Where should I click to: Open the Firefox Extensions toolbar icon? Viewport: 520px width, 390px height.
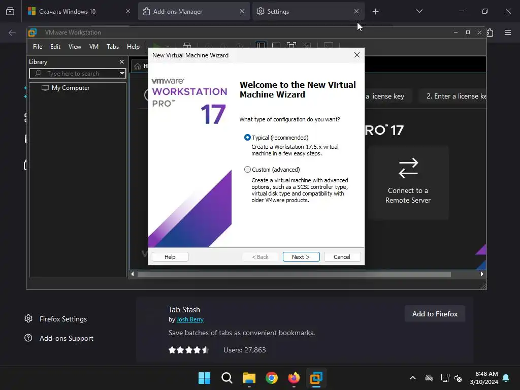tap(490, 32)
